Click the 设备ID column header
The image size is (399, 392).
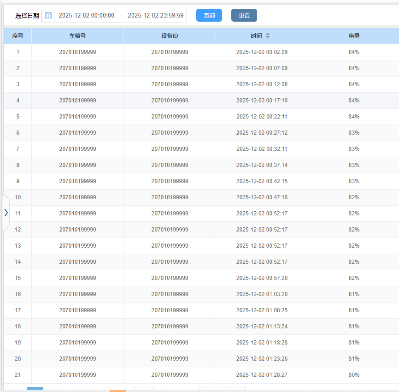point(170,36)
